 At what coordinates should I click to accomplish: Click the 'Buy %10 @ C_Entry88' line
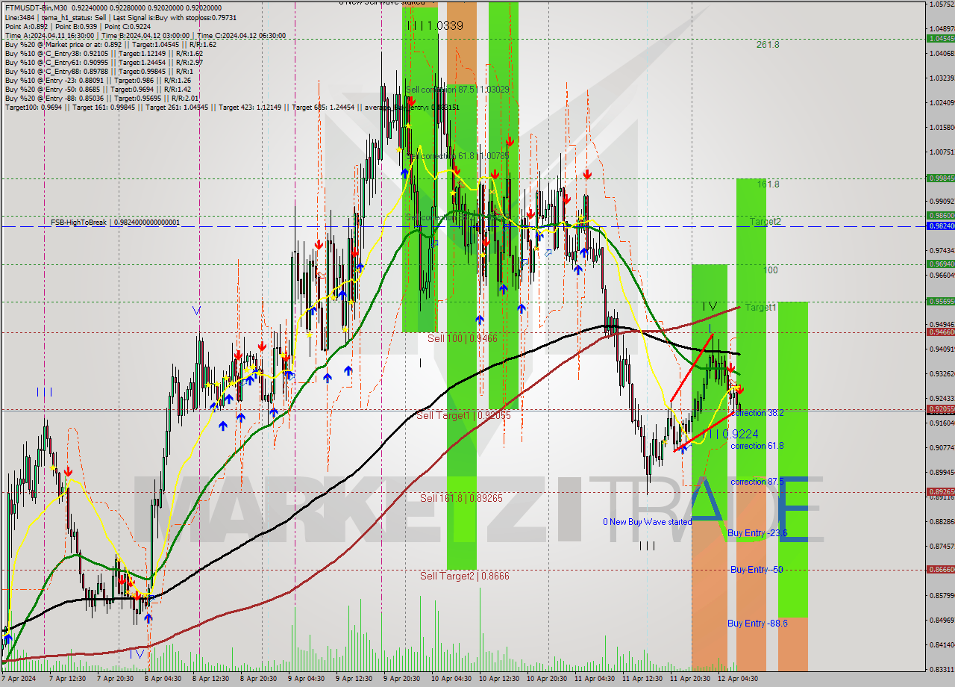pyautogui.click(x=98, y=71)
